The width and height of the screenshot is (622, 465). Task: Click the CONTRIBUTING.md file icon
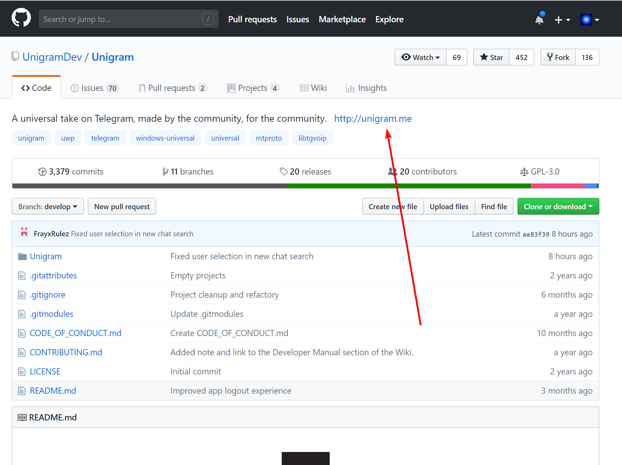coord(22,353)
